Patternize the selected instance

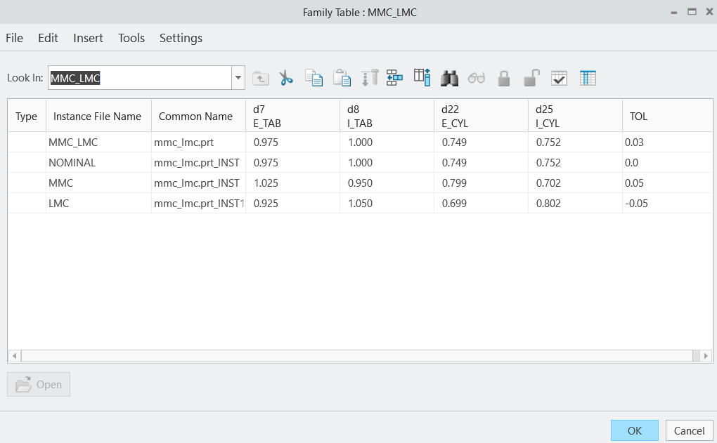click(x=394, y=77)
